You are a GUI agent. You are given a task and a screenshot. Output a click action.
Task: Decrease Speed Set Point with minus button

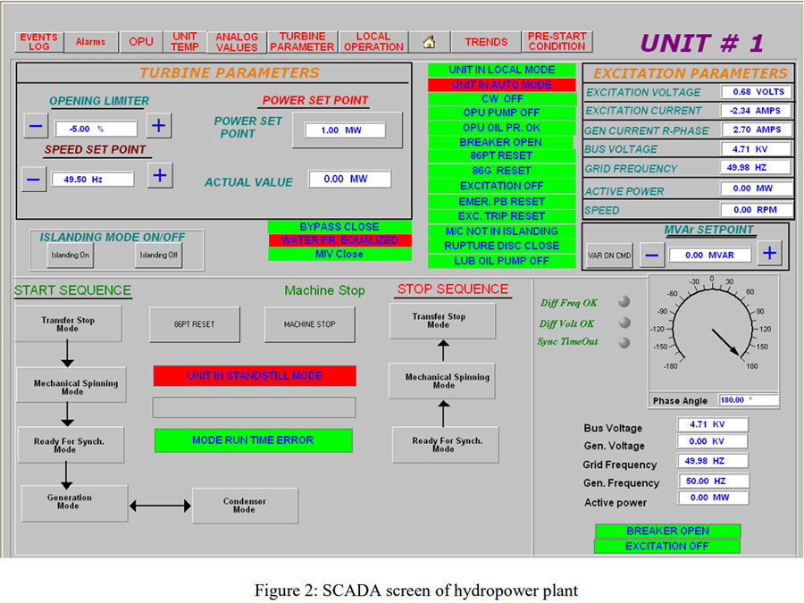point(34,179)
